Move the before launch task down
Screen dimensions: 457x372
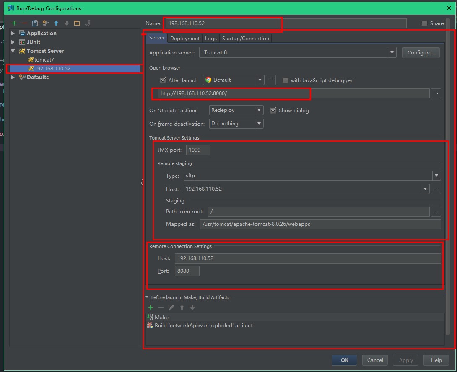click(192, 307)
